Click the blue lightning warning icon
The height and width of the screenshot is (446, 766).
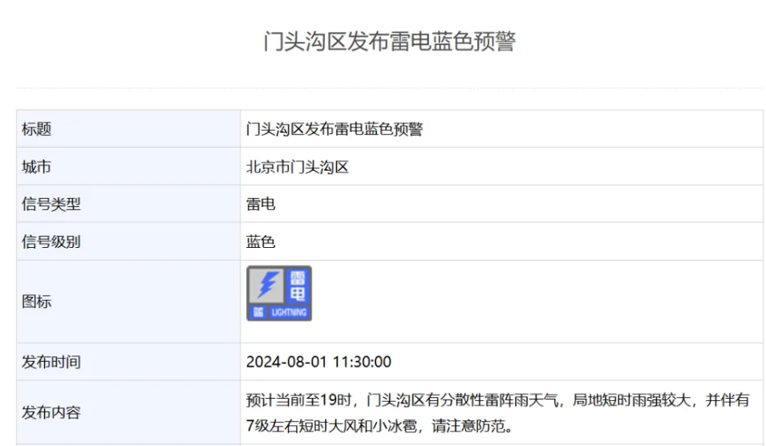(279, 293)
